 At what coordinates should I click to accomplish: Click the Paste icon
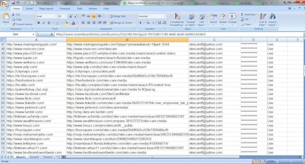pos(6,17)
